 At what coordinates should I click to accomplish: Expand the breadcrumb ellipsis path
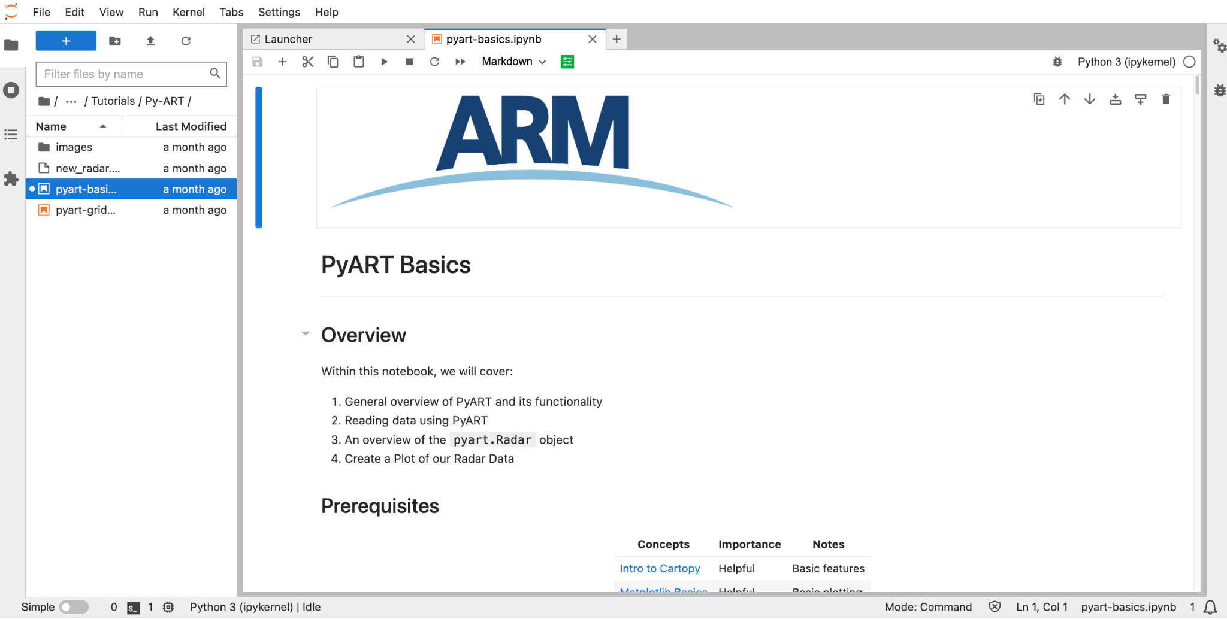pyautogui.click(x=71, y=101)
